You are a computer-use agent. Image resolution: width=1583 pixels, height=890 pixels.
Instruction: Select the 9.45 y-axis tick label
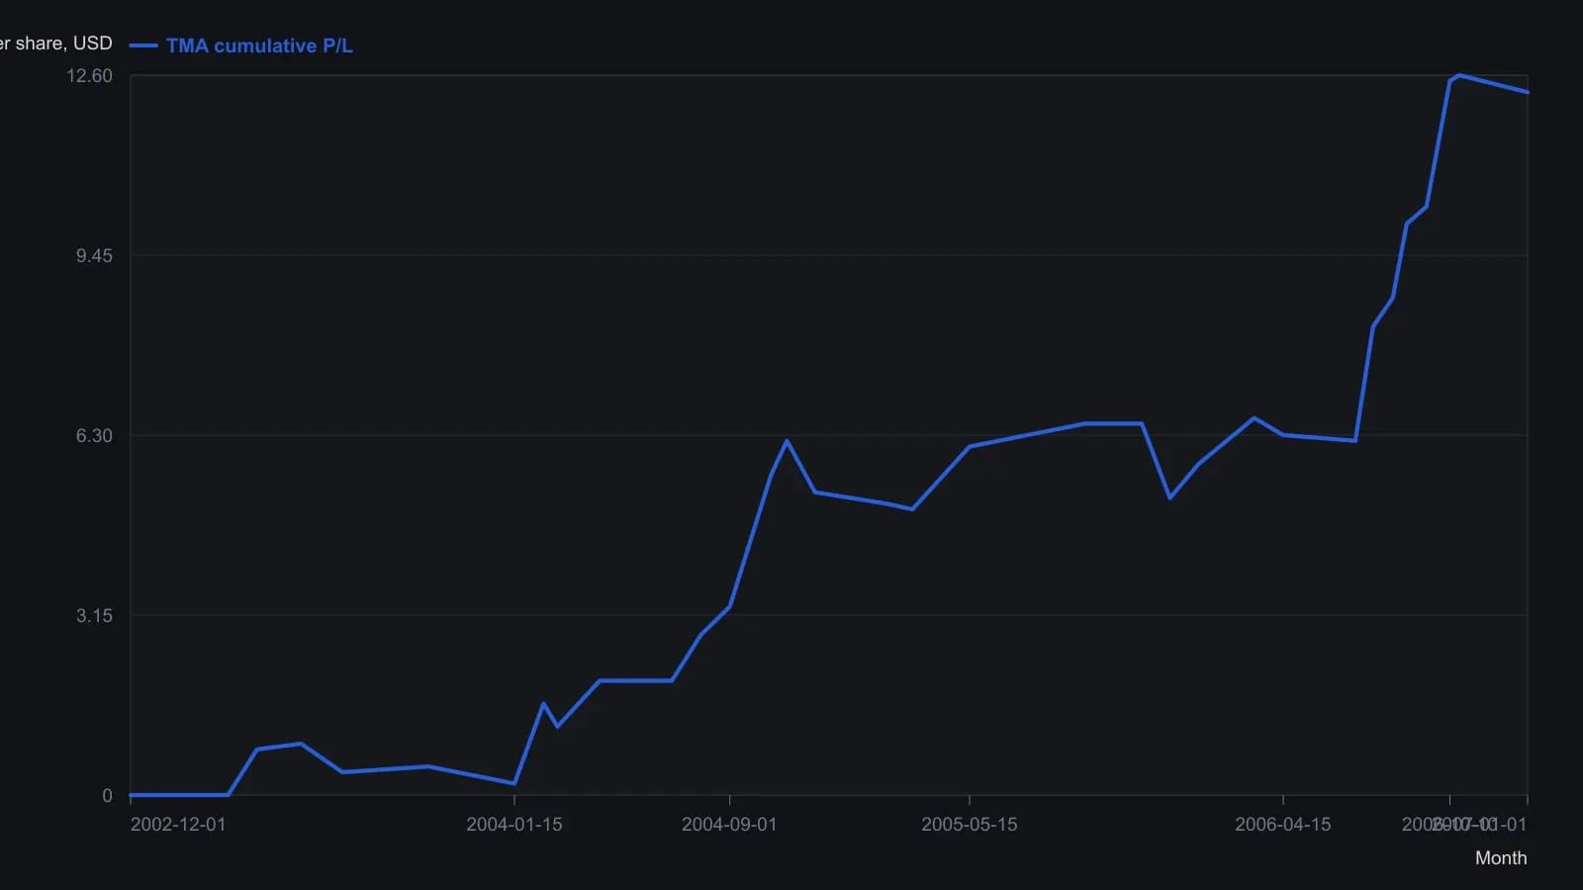pos(95,256)
